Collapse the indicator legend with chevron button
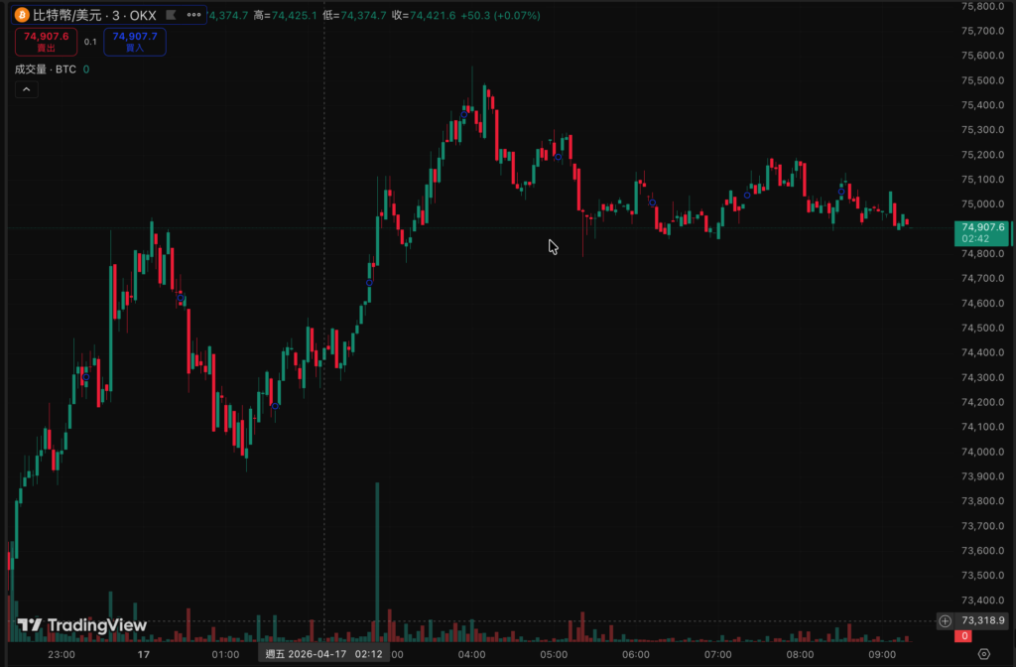This screenshot has height=667, width=1016. coord(26,89)
